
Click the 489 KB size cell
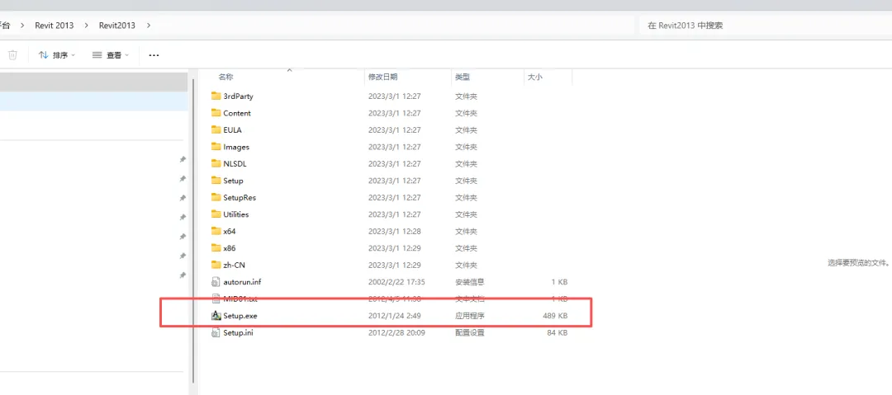(x=555, y=316)
